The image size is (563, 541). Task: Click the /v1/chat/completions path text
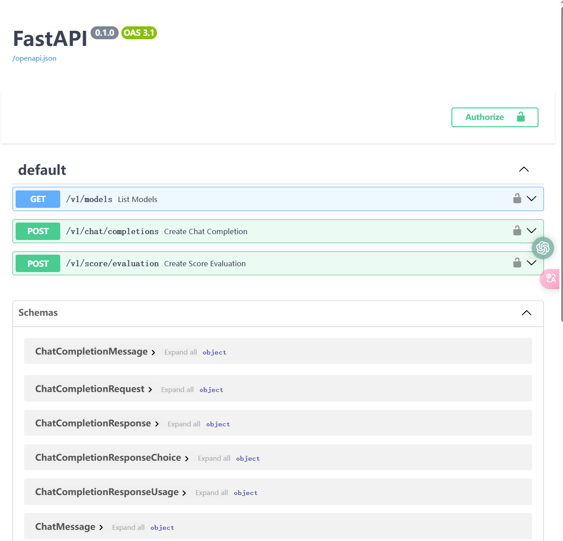[112, 231]
